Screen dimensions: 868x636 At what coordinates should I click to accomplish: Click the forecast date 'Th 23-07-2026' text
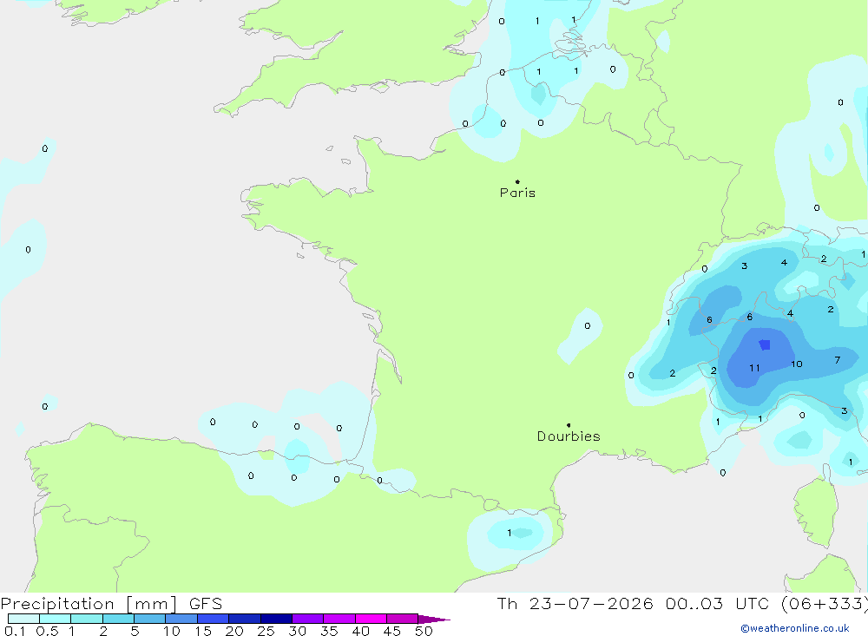click(575, 603)
